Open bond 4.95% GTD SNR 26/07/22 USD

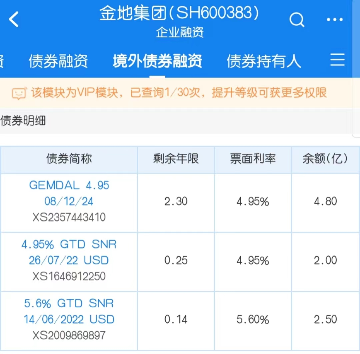pos(69,252)
